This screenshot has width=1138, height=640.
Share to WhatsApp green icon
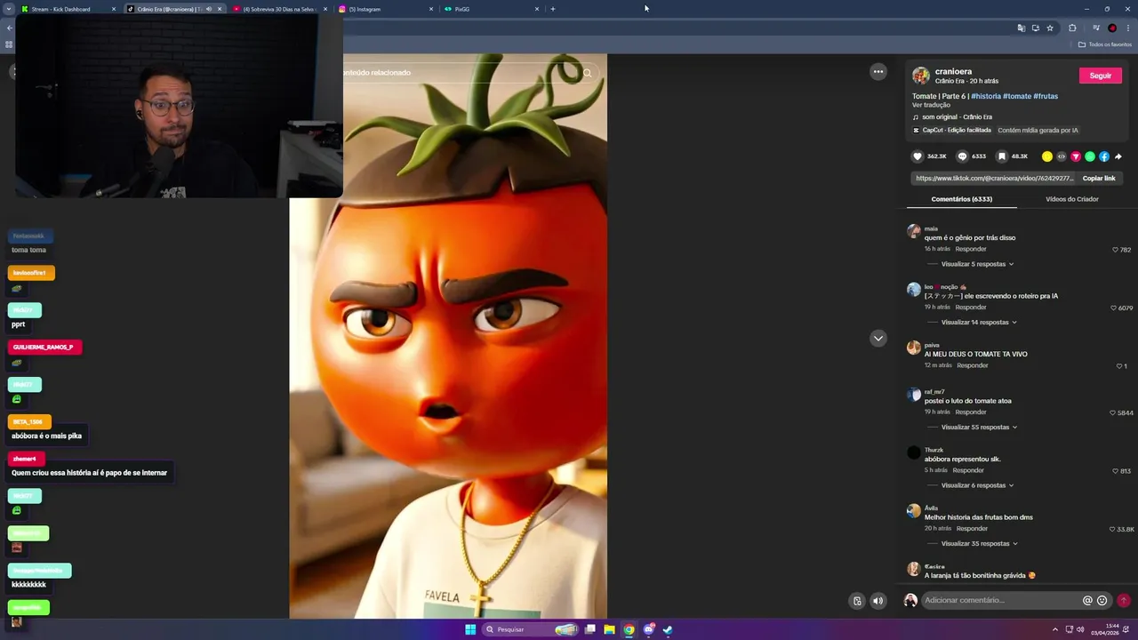pyautogui.click(x=1090, y=156)
